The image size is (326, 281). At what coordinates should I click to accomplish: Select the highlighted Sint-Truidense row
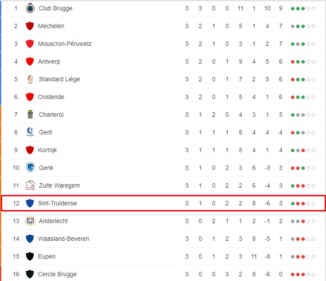pos(163,203)
